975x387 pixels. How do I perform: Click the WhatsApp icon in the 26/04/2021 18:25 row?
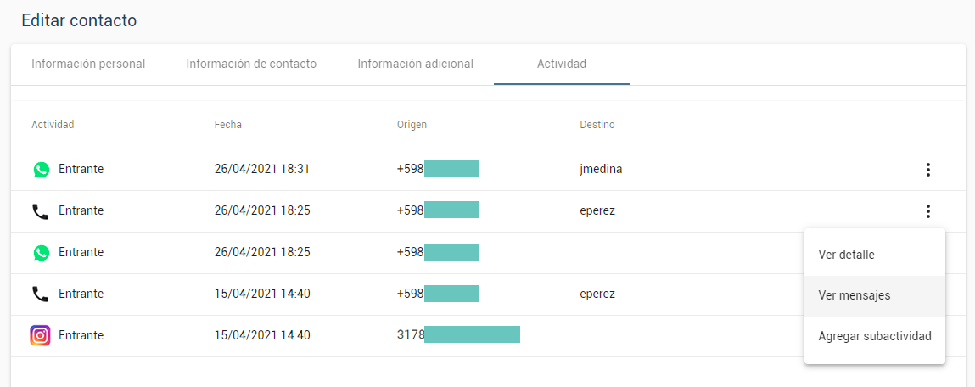pyautogui.click(x=41, y=253)
